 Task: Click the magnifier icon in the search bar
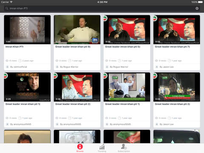pos(7,8)
